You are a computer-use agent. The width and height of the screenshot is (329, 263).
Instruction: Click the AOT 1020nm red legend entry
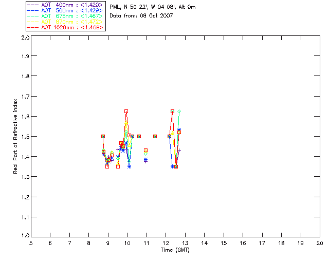point(65,27)
